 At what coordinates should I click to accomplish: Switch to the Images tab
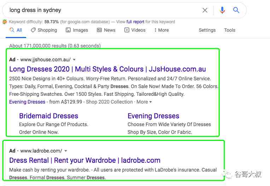click(x=77, y=30)
